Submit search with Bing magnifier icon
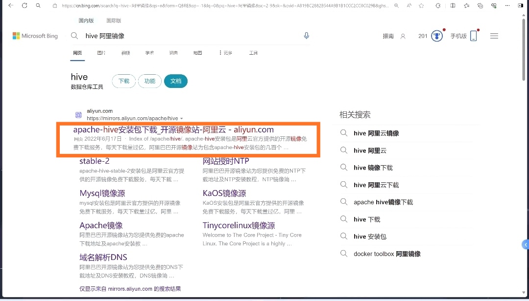This screenshot has height=301, width=529. (x=74, y=36)
